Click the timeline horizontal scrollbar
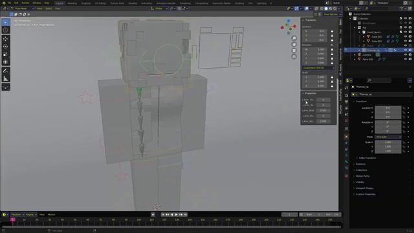414x233 pixels. (x=171, y=227)
